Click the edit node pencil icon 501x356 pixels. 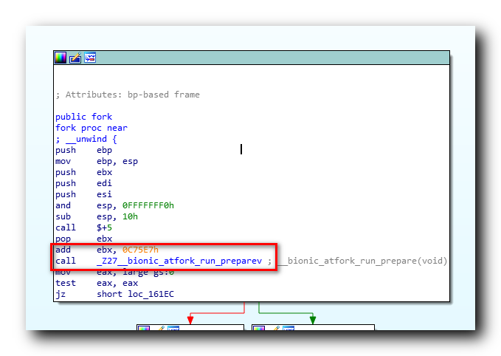pyautogui.click(x=75, y=58)
